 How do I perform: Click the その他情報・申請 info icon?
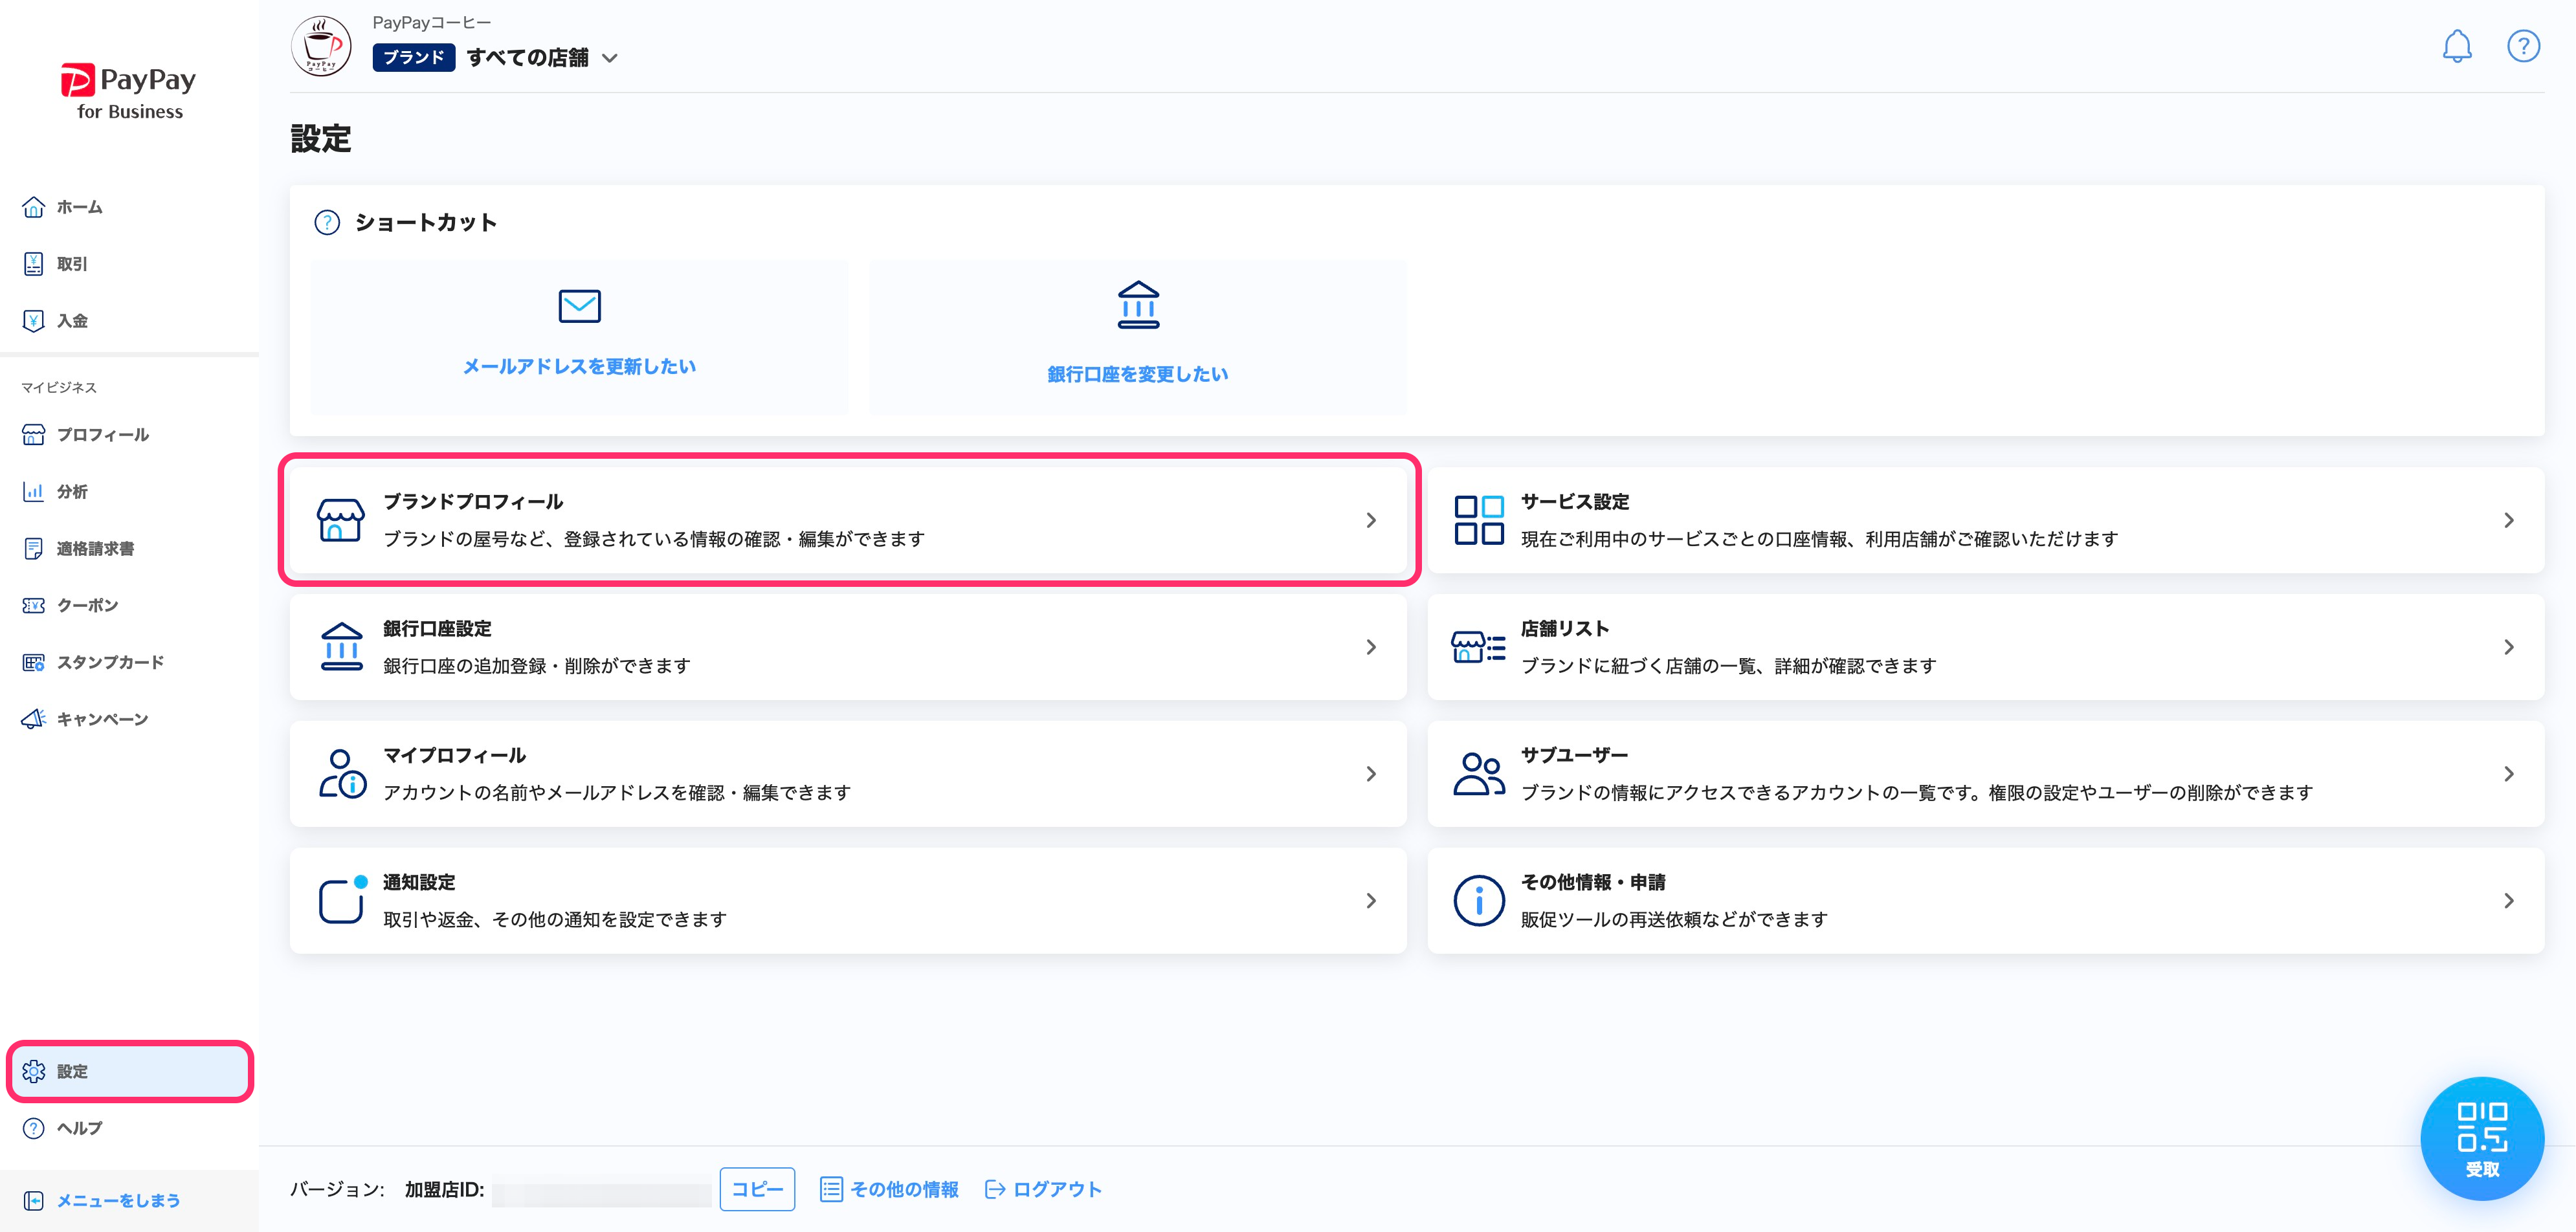coord(1478,900)
